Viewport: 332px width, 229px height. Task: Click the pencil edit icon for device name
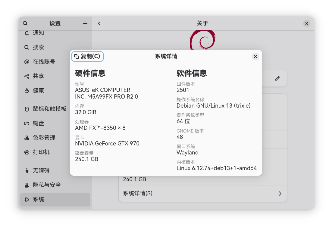[x=277, y=78]
